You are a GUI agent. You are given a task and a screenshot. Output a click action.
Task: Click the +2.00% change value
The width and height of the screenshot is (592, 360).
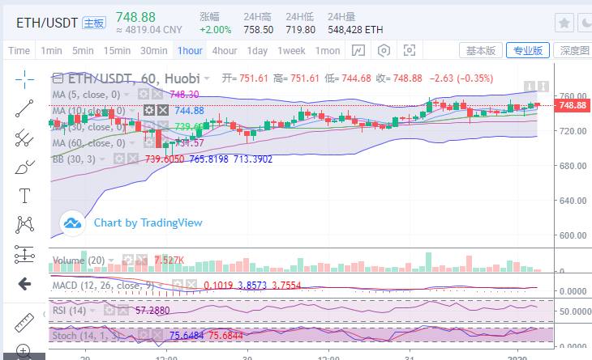[215, 30]
